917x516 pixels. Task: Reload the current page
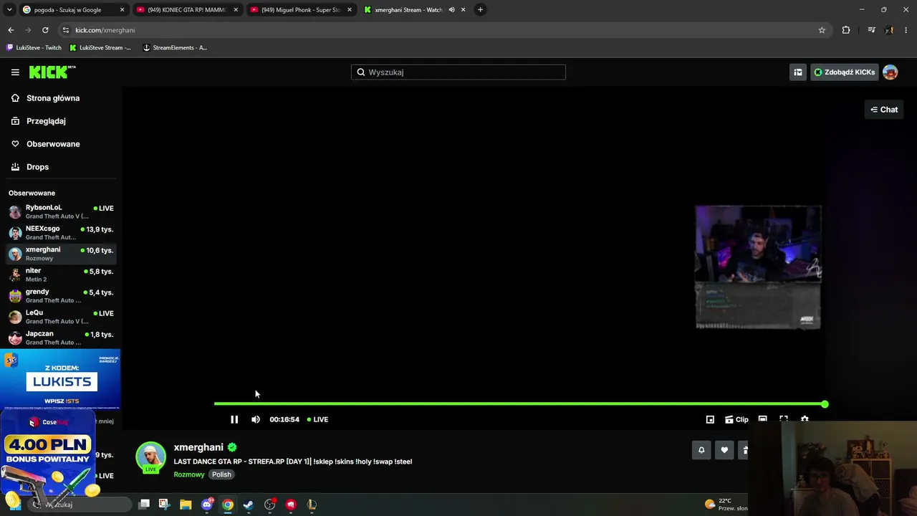[x=45, y=30]
